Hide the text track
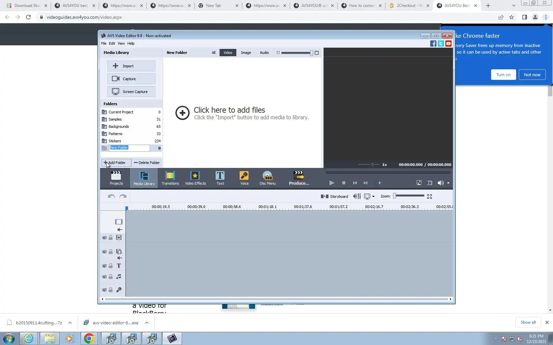Image resolution: width=553 pixels, height=345 pixels. click(x=104, y=266)
